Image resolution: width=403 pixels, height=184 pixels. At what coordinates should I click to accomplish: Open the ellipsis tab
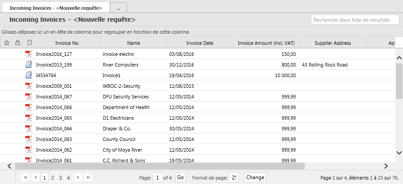tap(118, 8)
